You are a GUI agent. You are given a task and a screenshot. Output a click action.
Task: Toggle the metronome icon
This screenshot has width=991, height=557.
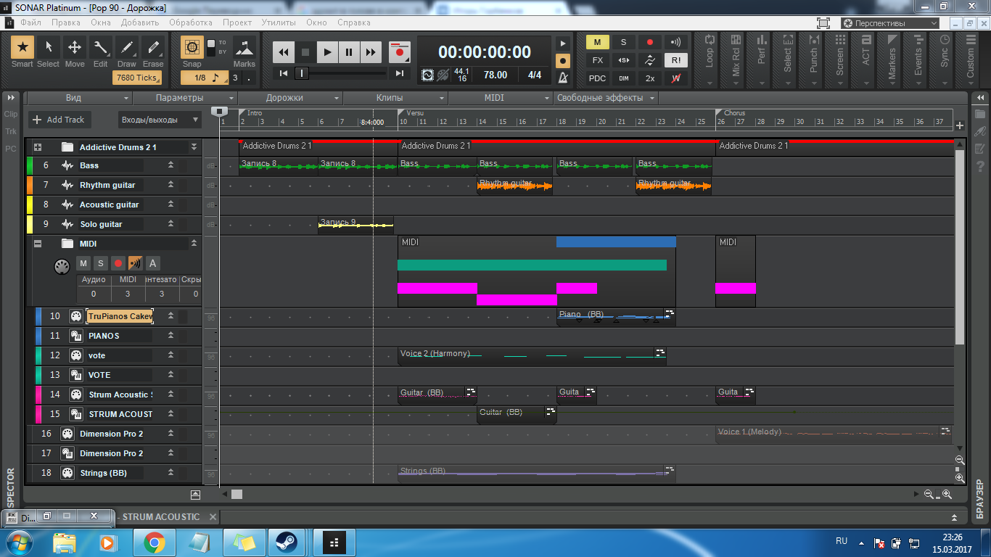pos(563,77)
